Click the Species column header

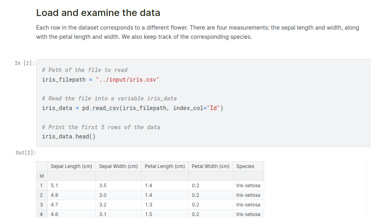click(x=245, y=166)
